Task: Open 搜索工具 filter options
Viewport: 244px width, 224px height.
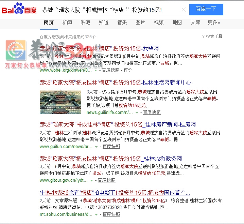Action: 214,36
